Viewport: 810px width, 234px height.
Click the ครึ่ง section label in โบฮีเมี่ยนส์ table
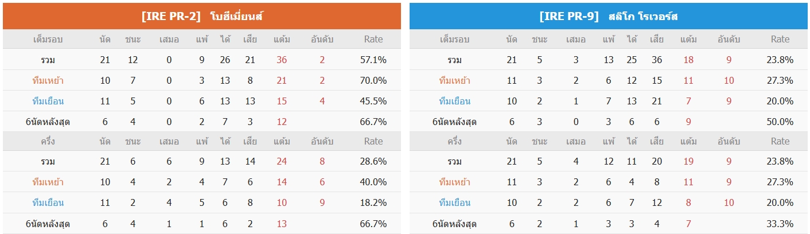tap(50, 141)
